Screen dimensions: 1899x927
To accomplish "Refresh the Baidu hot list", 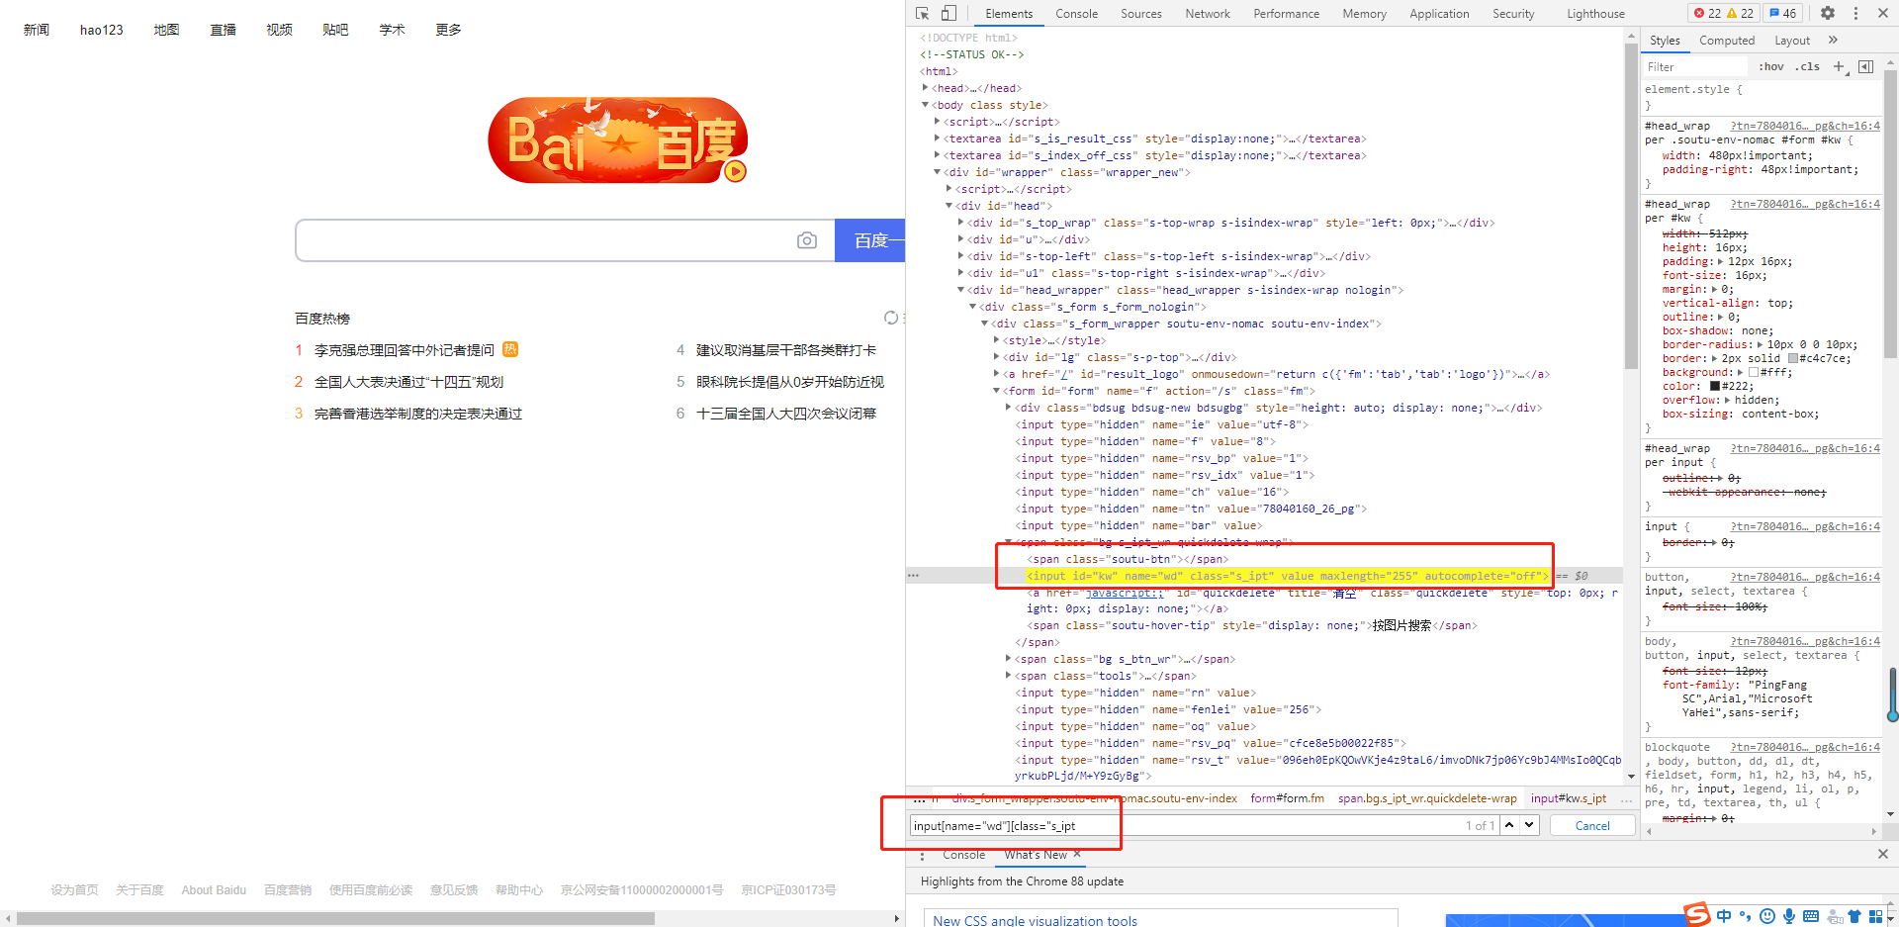I will [891, 318].
